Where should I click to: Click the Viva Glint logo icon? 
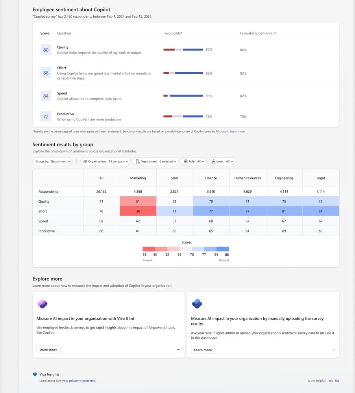[43, 304]
